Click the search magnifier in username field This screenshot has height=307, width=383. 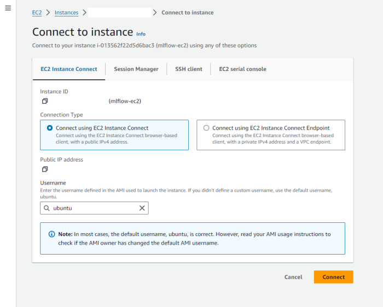coord(47,208)
